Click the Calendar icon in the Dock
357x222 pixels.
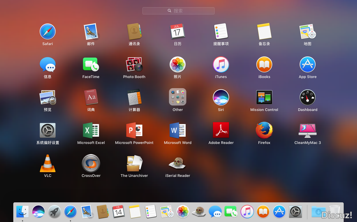click(119, 212)
